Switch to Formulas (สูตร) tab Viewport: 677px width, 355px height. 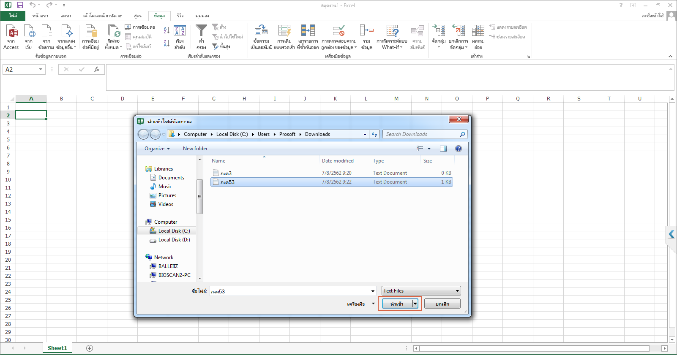click(x=138, y=16)
